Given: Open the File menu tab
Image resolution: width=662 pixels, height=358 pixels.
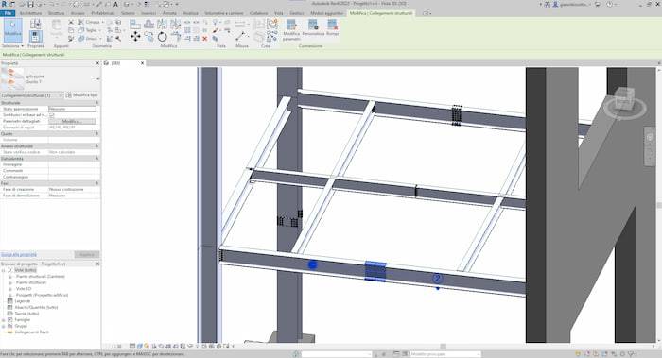Looking at the screenshot, I should coord(8,13).
